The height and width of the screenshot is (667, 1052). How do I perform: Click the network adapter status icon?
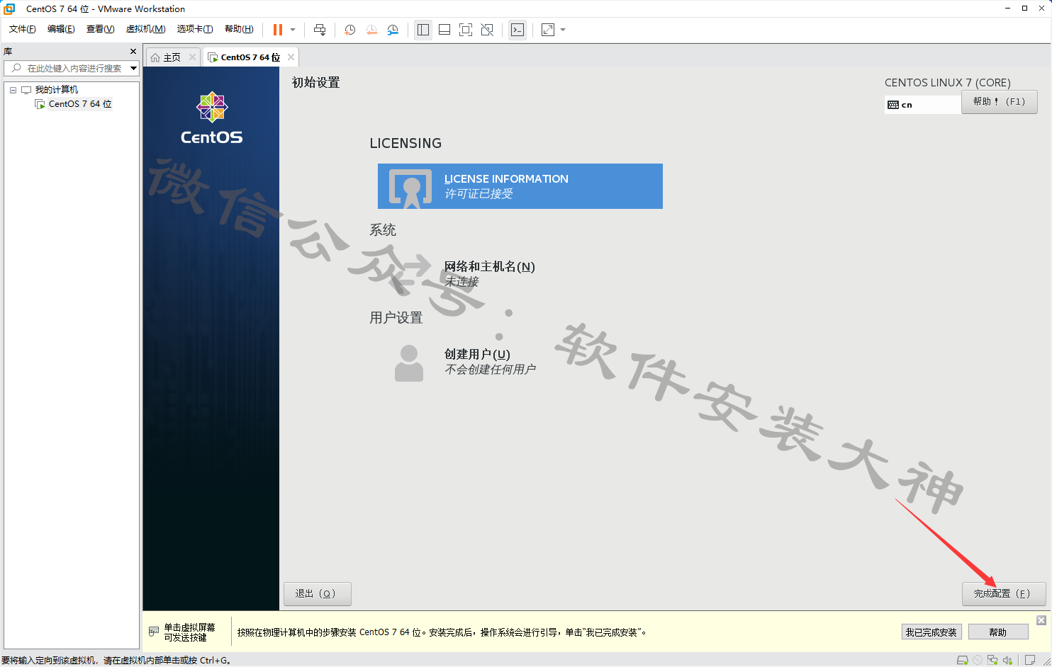992,660
